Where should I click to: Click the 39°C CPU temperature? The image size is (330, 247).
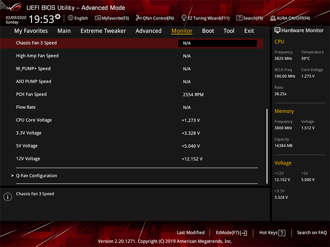click(305, 59)
